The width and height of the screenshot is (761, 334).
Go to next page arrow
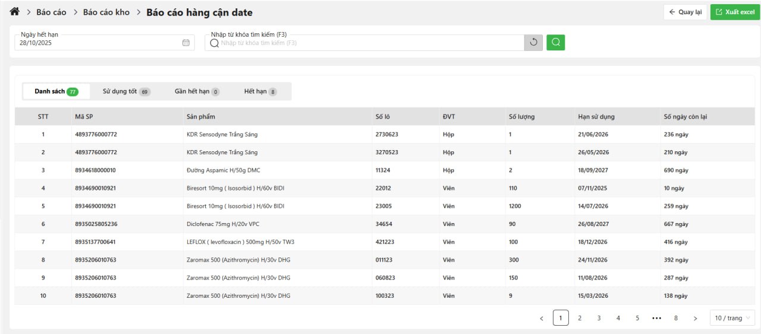tap(695, 318)
